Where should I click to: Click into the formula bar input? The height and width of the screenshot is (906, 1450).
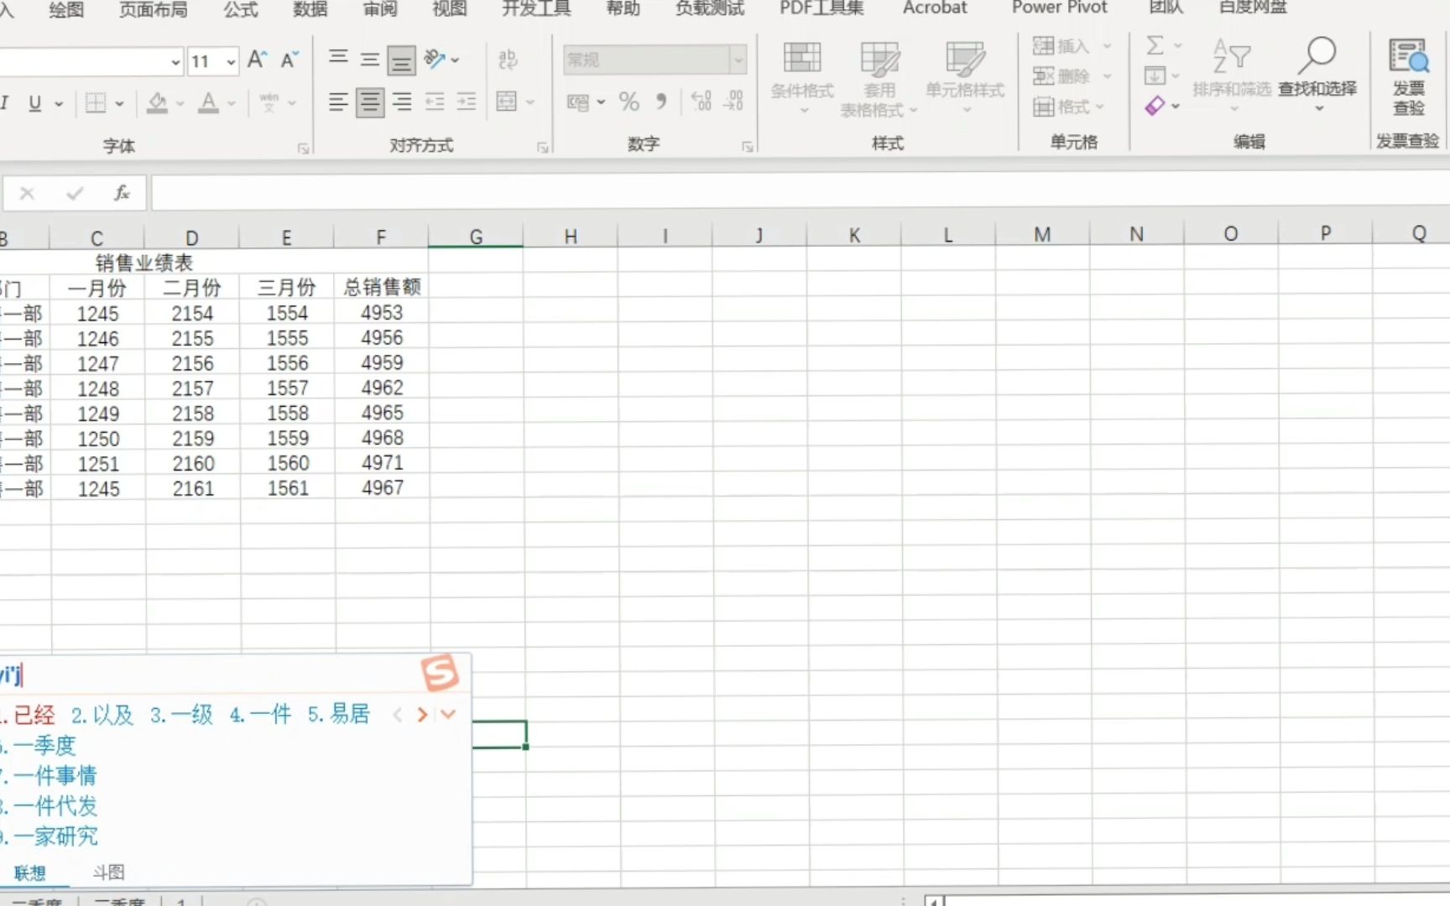tap(801, 193)
